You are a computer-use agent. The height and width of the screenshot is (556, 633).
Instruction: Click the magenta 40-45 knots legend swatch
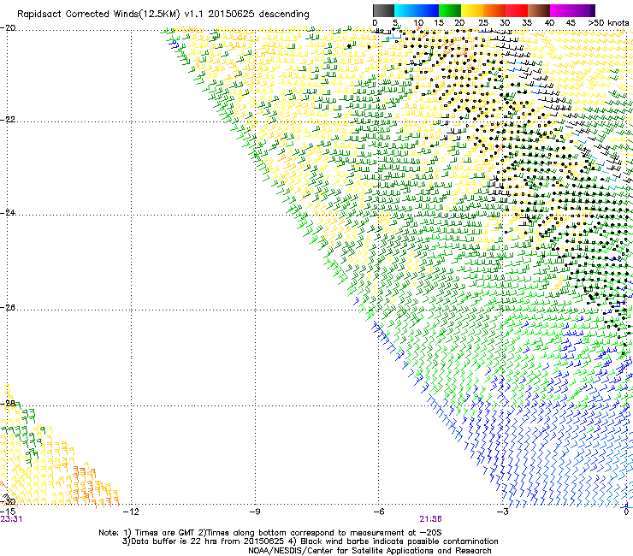561,10
